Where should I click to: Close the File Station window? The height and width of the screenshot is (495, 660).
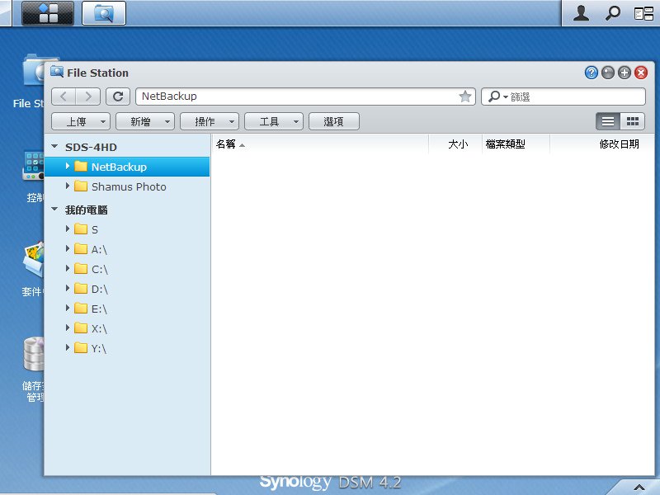641,73
